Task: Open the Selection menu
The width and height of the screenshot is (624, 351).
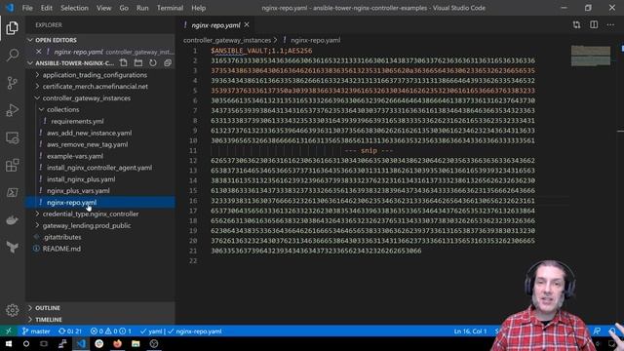Action: [74, 8]
